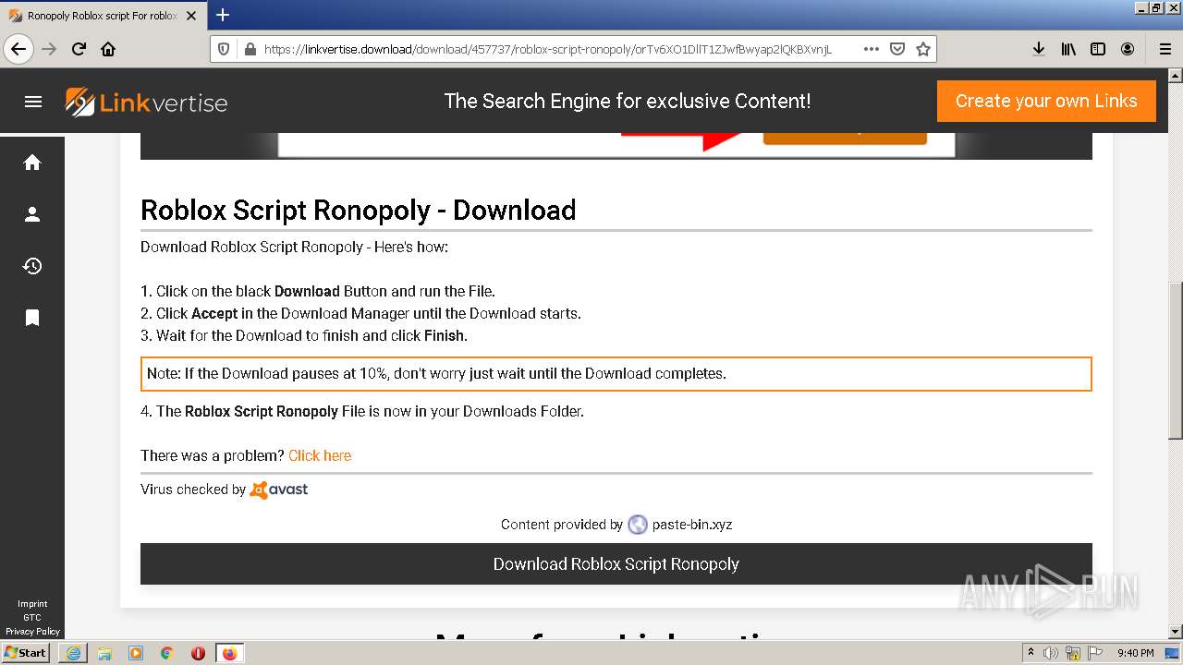Viewport: 1183px width, 665px height.
Task: Open media player from taskbar
Action: click(x=136, y=653)
